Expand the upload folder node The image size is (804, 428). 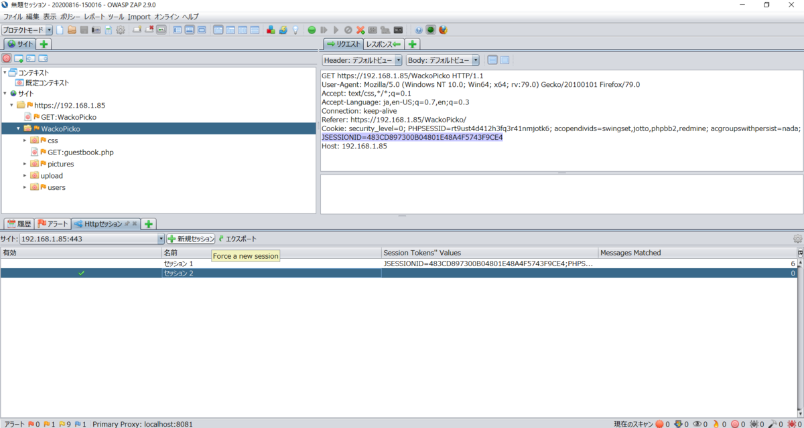pyautogui.click(x=25, y=175)
